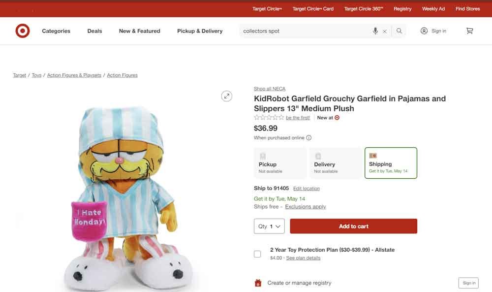Enlarge the product image with the zoom icon
Viewport: 492px width, 292px height.
pyautogui.click(x=227, y=96)
